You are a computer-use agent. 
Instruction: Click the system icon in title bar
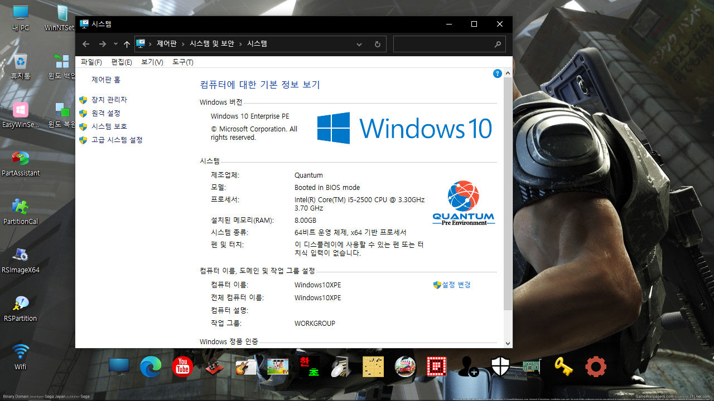84,24
